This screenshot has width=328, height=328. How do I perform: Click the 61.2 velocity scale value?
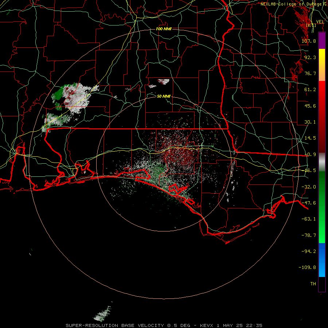310,90
